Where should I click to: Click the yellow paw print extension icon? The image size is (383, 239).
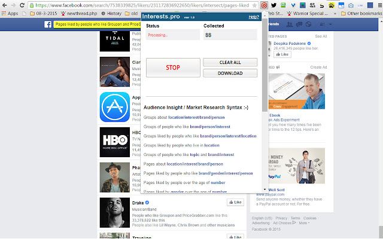(332, 5)
